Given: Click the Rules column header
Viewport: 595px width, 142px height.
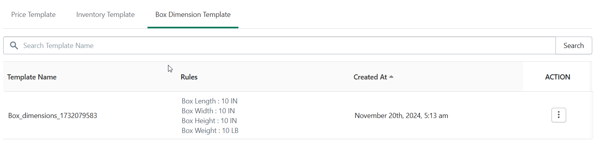Looking at the screenshot, I should tap(189, 77).
